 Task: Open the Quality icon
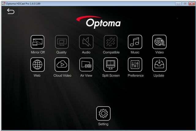coord(62,42)
